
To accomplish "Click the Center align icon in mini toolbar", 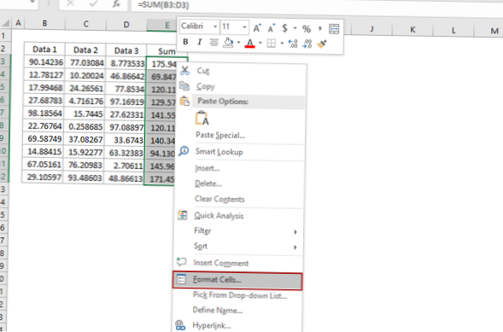I will click(x=213, y=42).
